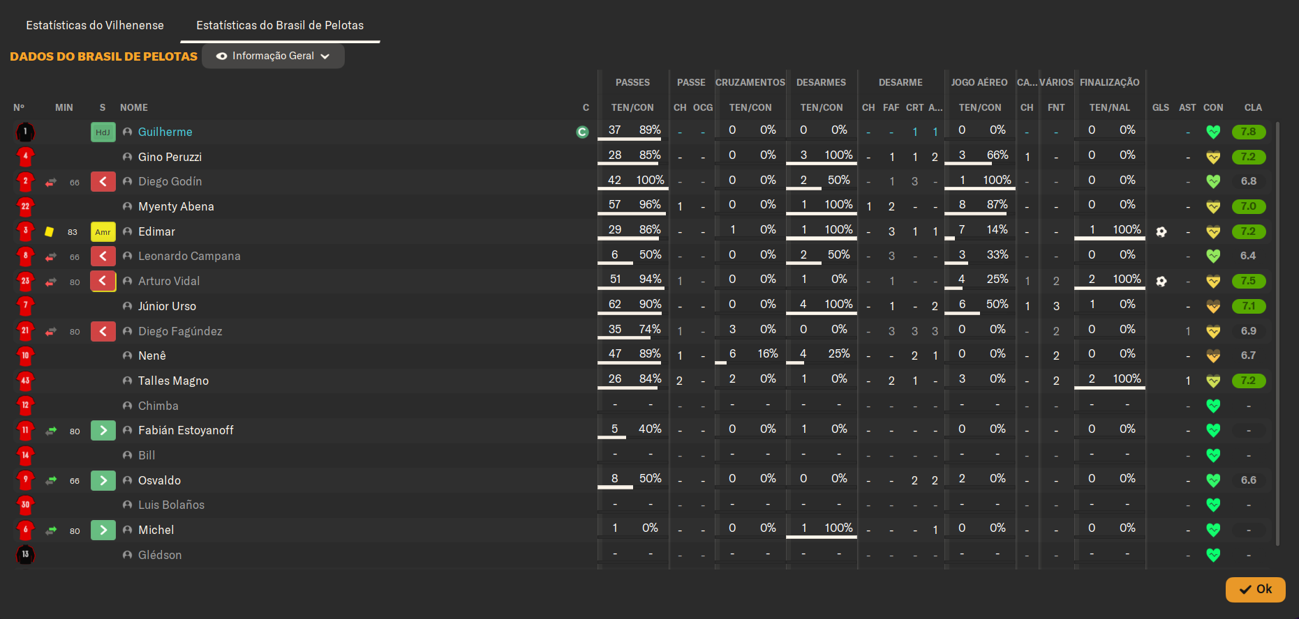Click Gino Peruzzi's condition heart icon
The width and height of the screenshot is (1299, 619).
pos(1213,157)
